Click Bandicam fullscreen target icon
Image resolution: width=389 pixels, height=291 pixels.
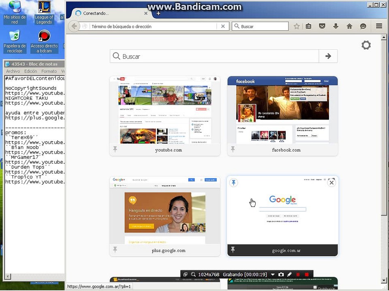185,274
